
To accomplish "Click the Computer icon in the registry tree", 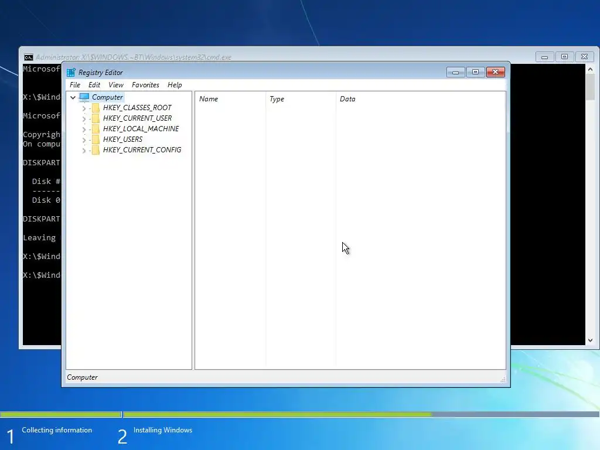I will click(84, 97).
